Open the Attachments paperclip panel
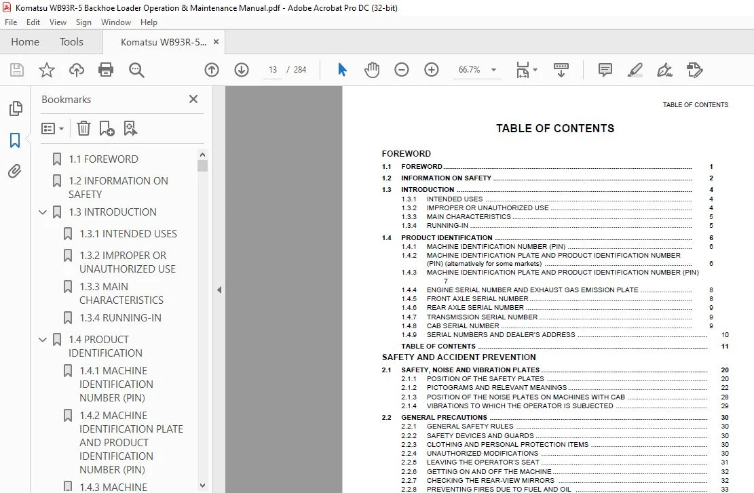 15,171
